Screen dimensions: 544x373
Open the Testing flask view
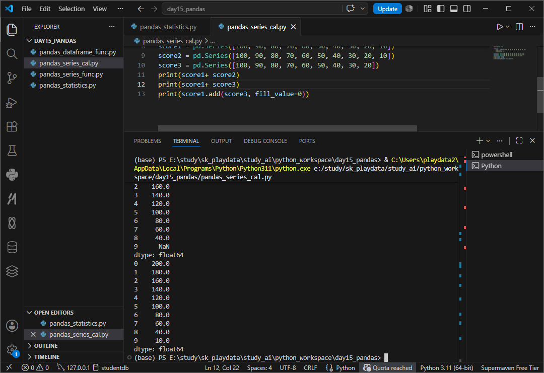pos(12,151)
